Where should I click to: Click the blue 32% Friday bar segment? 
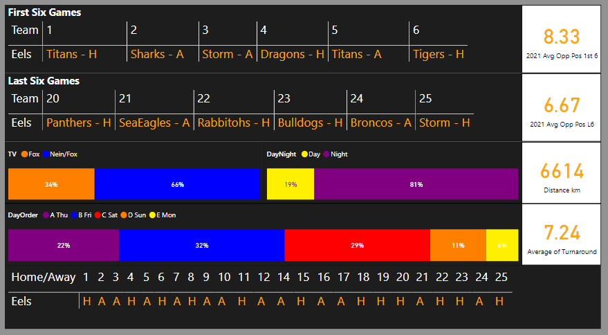(x=202, y=245)
